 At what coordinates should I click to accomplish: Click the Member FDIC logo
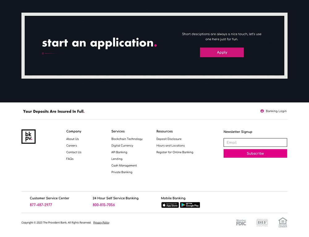point(241,222)
